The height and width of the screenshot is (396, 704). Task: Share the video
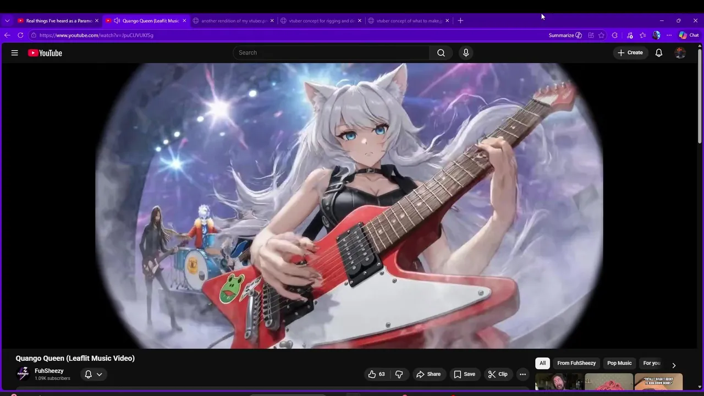click(428, 374)
